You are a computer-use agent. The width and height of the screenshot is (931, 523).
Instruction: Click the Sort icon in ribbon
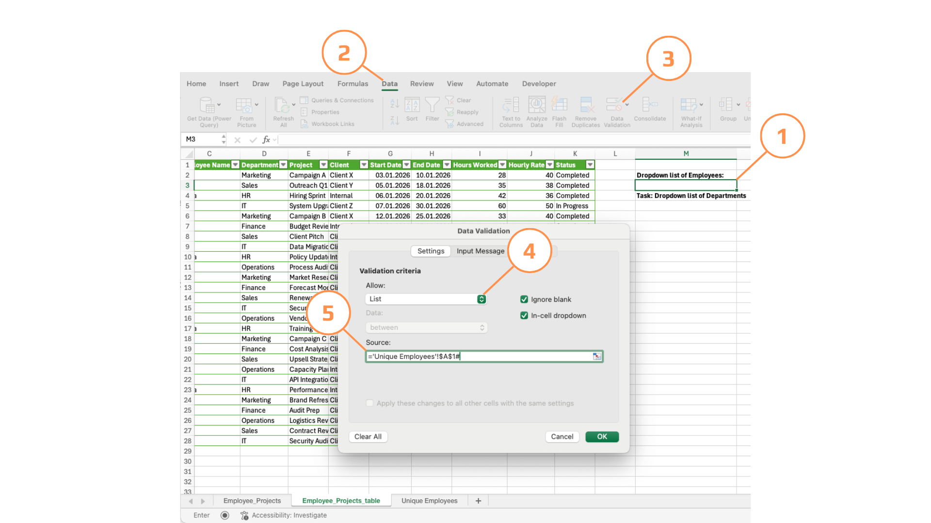(412, 105)
